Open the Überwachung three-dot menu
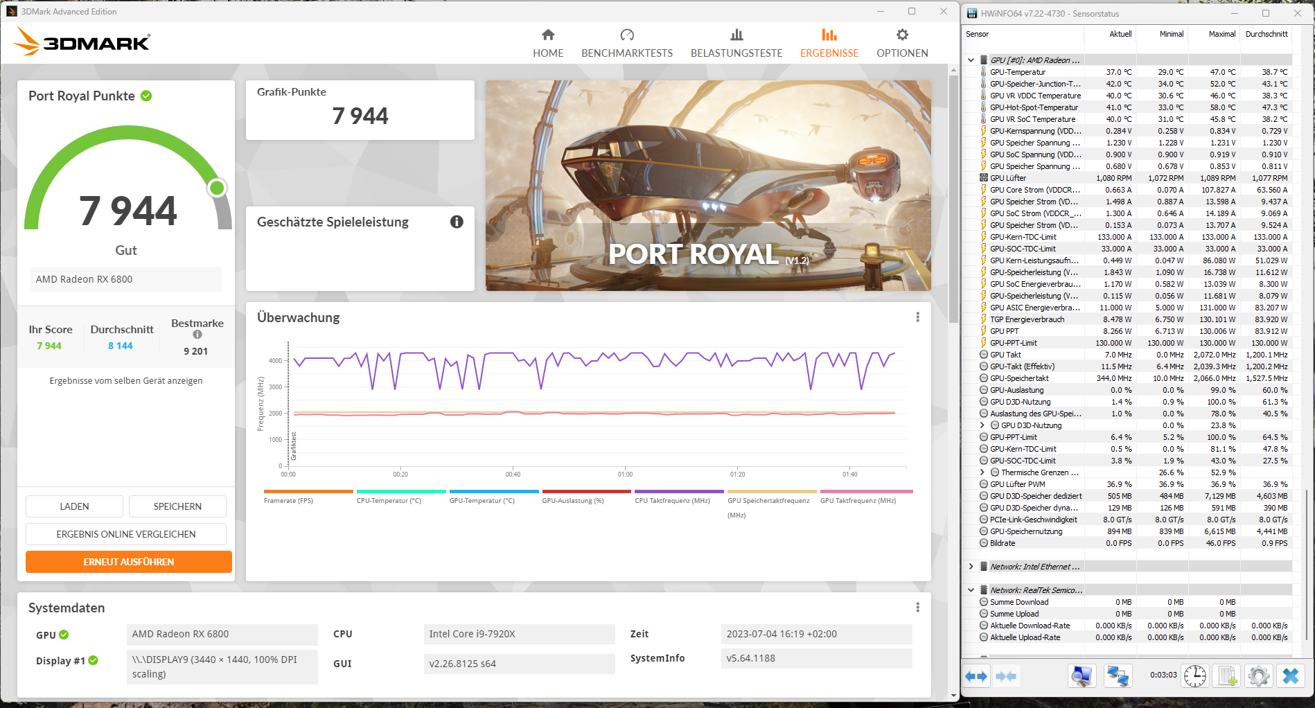The image size is (1315, 708). (918, 317)
